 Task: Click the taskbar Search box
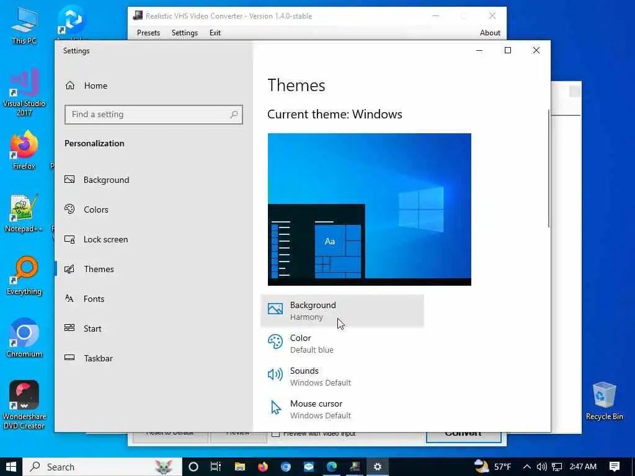click(x=102, y=467)
